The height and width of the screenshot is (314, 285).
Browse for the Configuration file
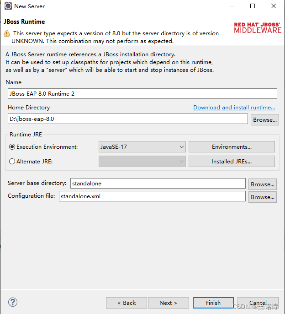(x=263, y=197)
